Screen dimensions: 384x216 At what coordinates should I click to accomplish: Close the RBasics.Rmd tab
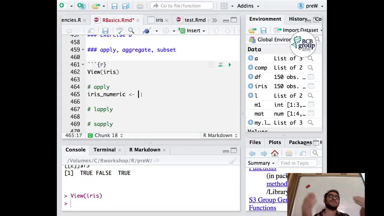pos(138,20)
